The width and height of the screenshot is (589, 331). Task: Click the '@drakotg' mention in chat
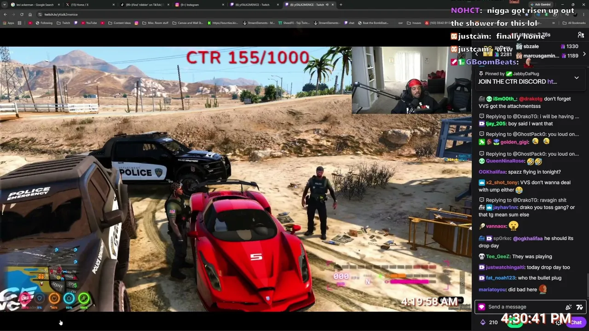531,99
